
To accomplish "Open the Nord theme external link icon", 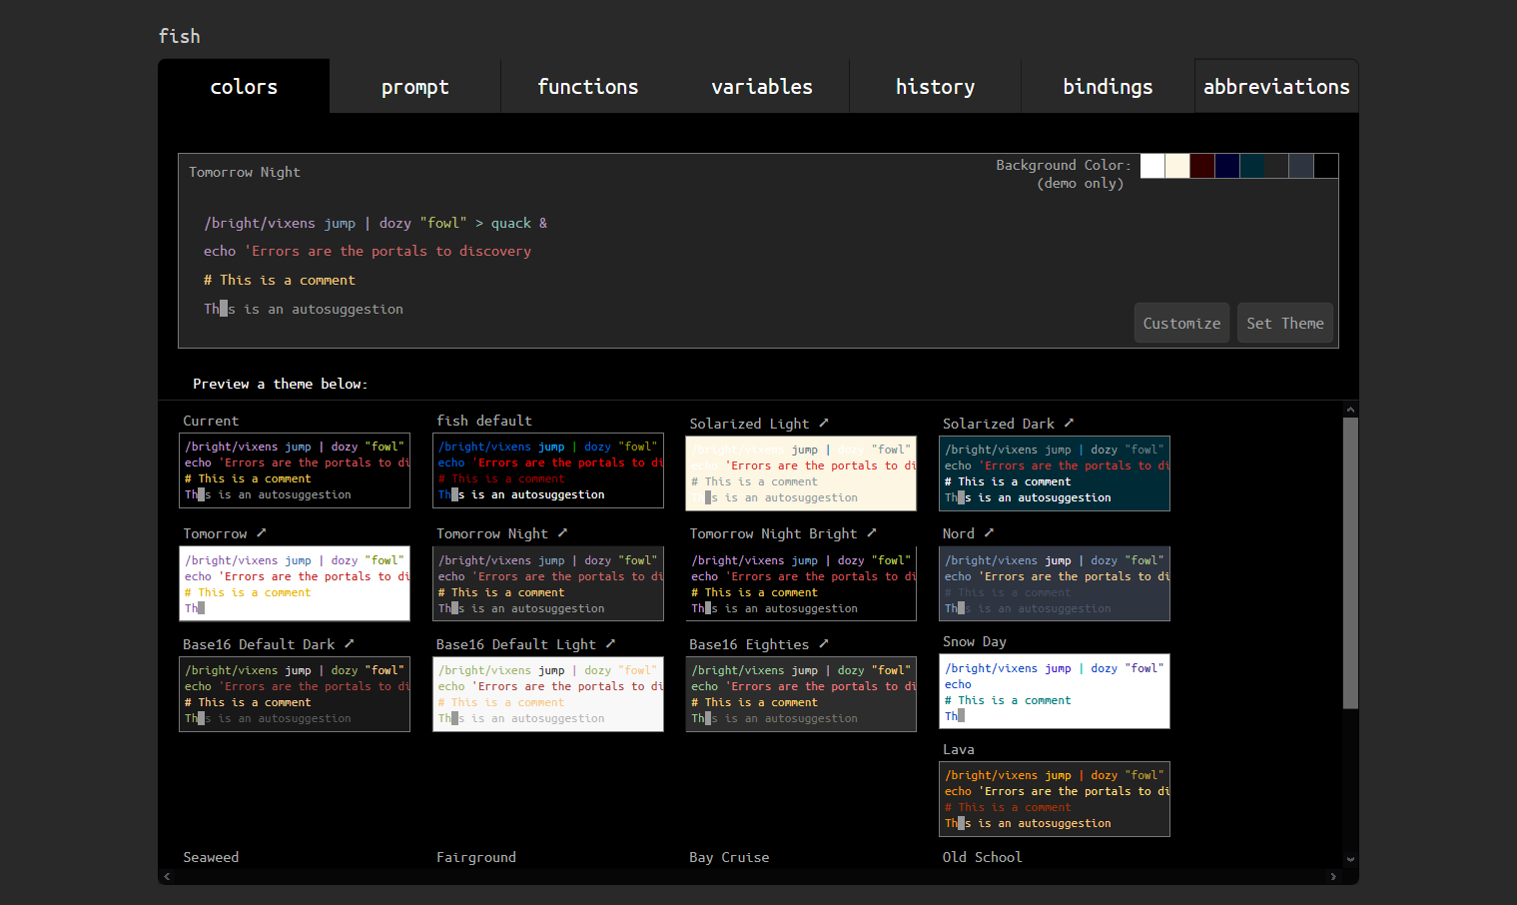I will [x=989, y=532].
